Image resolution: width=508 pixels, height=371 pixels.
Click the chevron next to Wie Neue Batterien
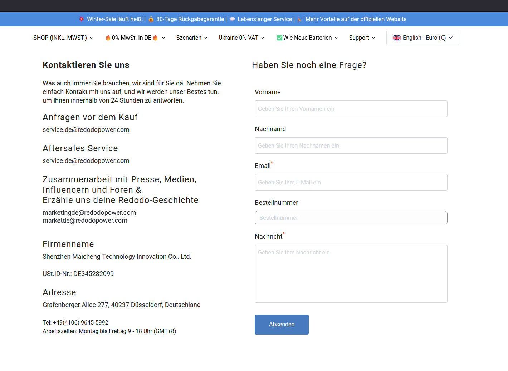pos(336,38)
